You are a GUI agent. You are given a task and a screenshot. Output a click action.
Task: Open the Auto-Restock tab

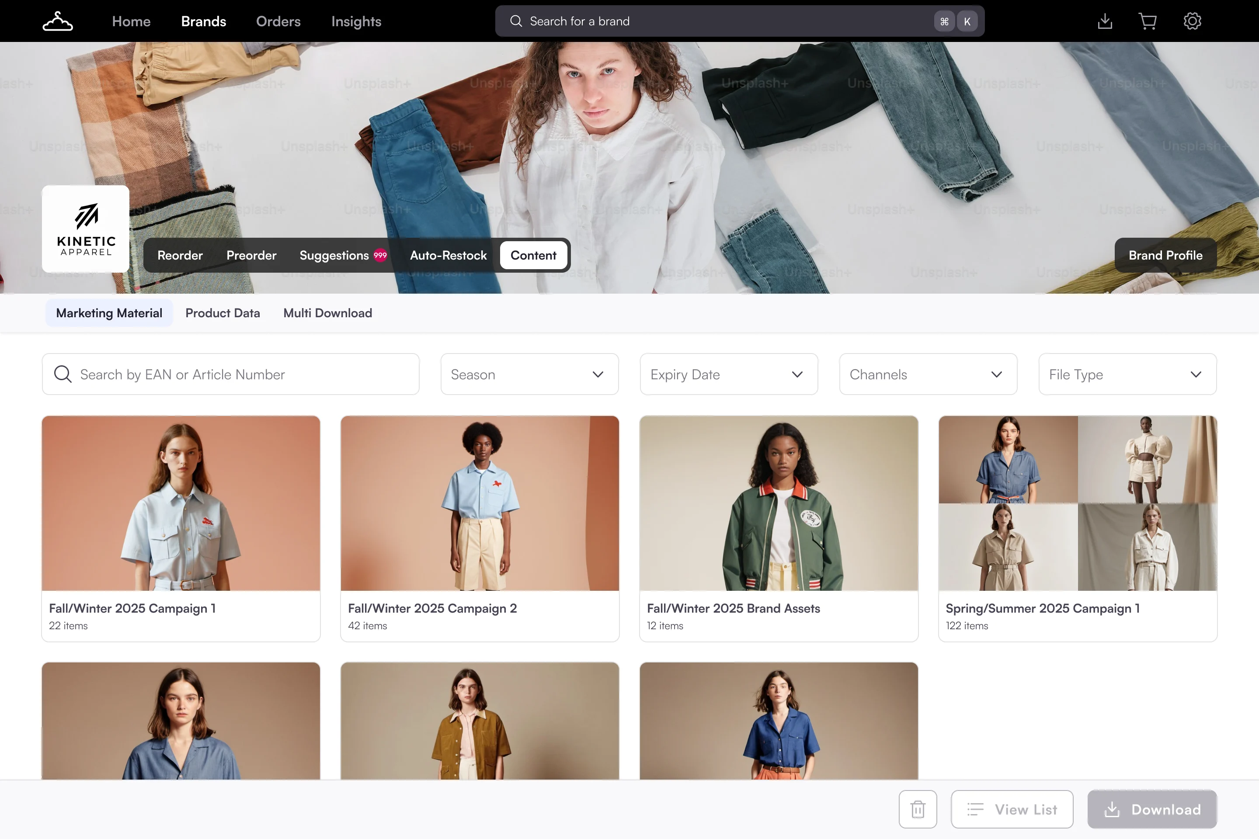tap(448, 255)
